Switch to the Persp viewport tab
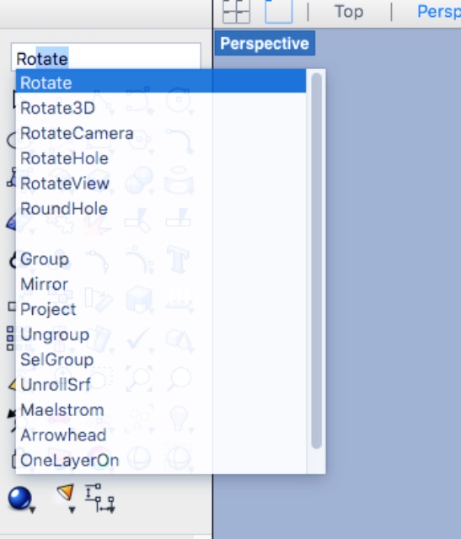This screenshot has width=461, height=539. [x=439, y=11]
